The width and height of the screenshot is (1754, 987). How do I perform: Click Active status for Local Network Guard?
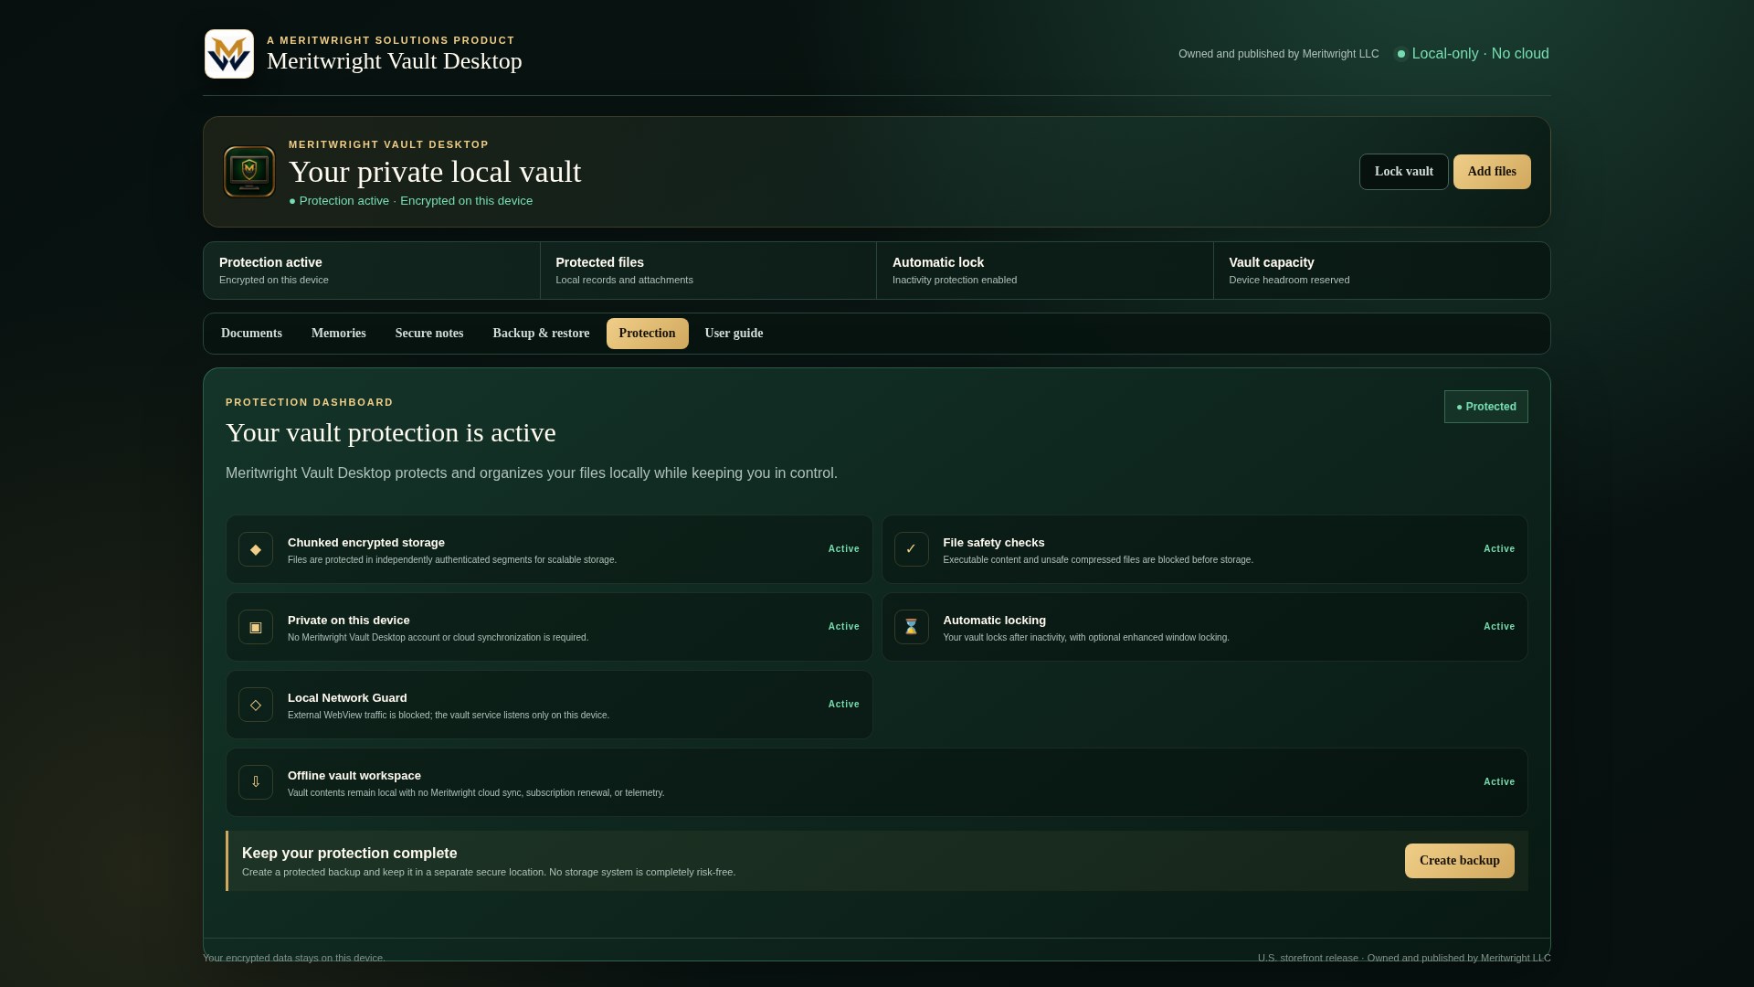(844, 705)
